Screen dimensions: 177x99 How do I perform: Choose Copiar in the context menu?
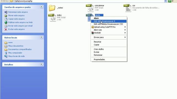click(x=109, y=45)
